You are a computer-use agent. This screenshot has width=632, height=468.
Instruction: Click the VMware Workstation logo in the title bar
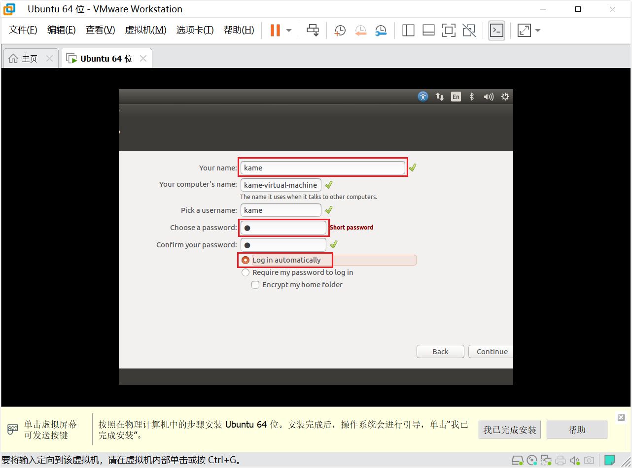click(x=9, y=9)
